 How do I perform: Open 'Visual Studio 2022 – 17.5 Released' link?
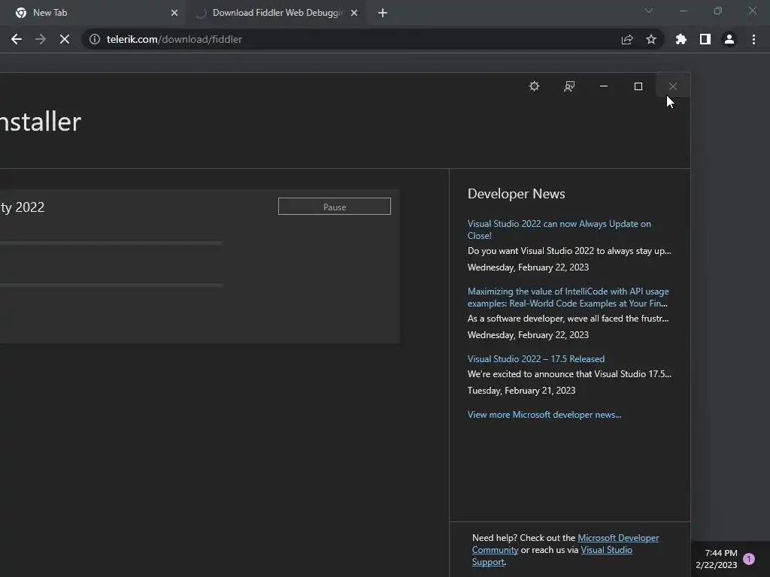[x=535, y=358]
